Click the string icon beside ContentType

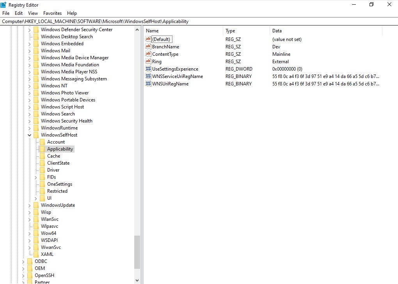click(x=148, y=54)
